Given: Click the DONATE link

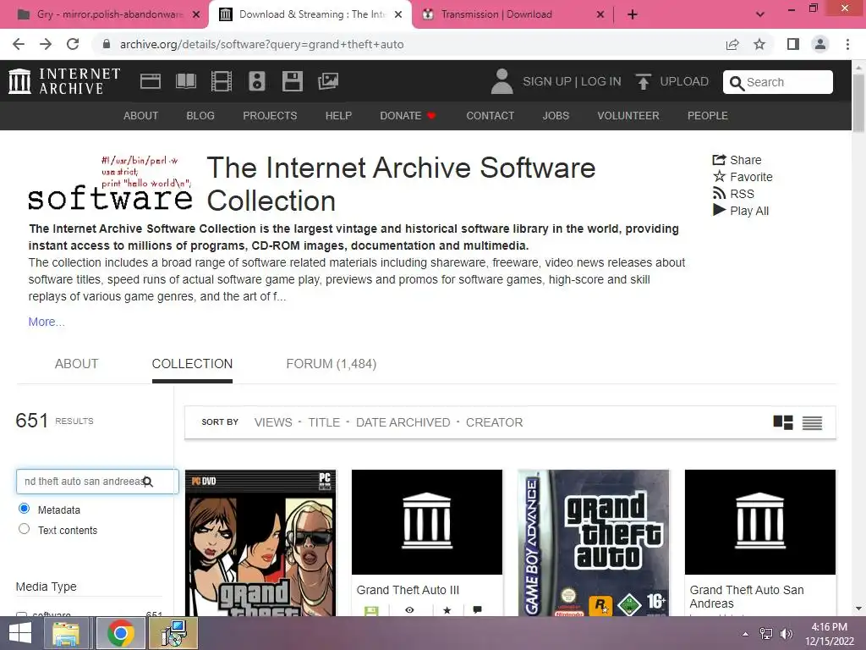Looking at the screenshot, I should (x=408, y=115).
